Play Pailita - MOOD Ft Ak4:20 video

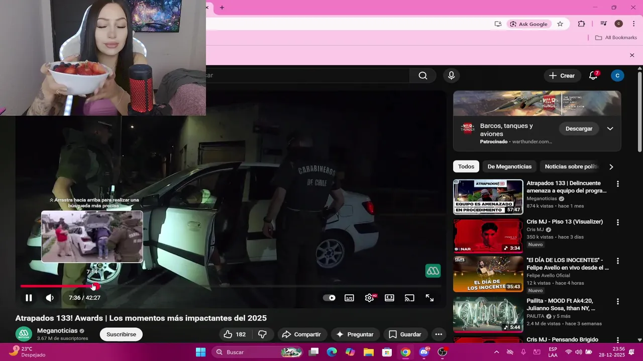pyautogui.click(x=488, y=314)
